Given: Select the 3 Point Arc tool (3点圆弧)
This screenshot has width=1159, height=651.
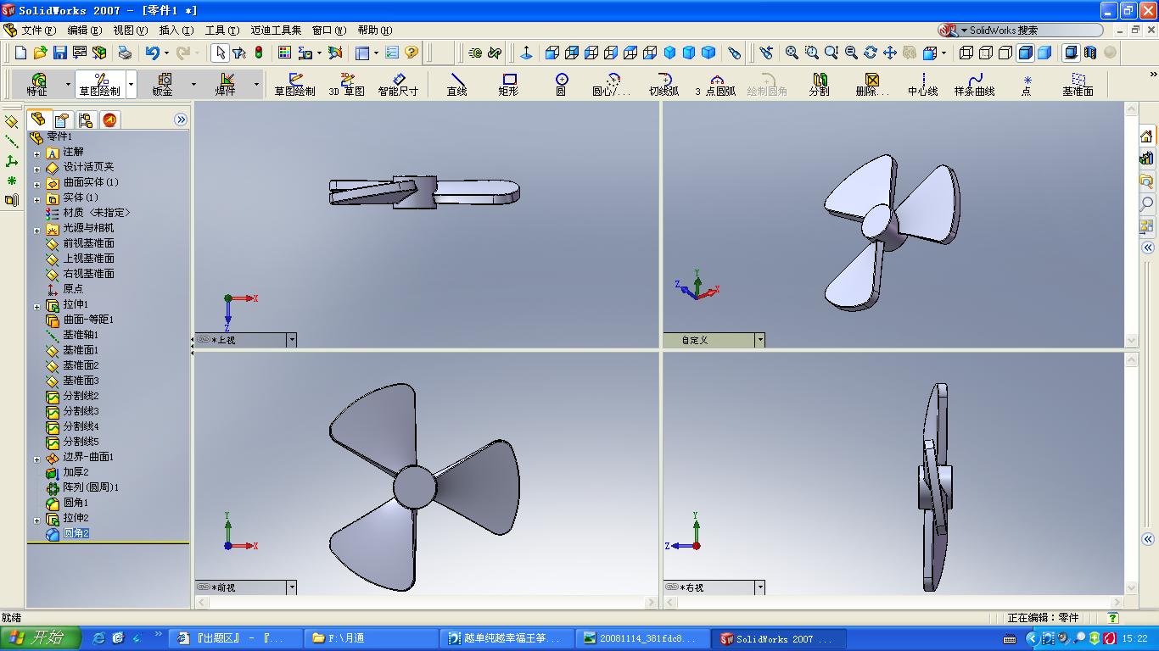Looking at the screenshot, I should pyautogui.click(x=715, y=85).
